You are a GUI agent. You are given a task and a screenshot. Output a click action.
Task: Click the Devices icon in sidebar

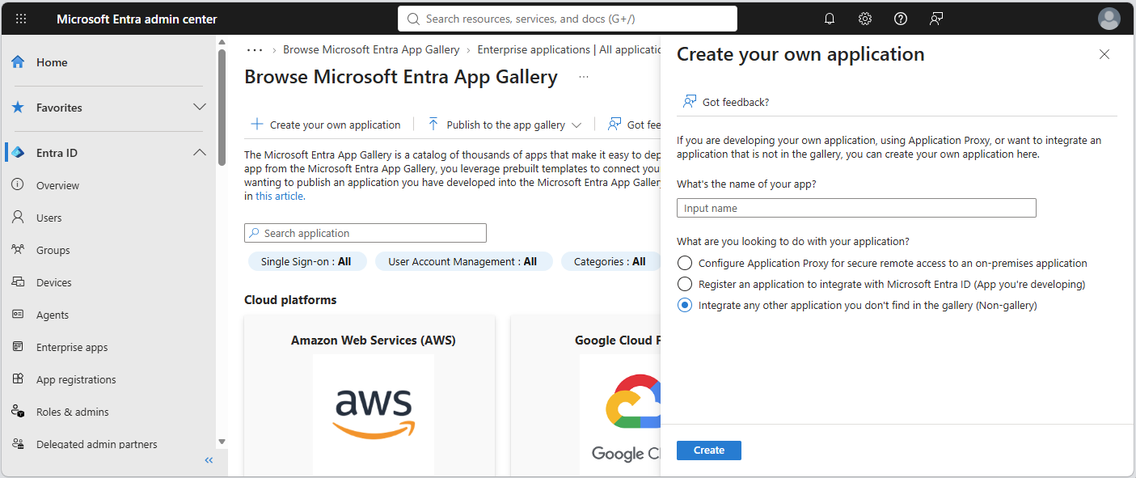pos(18,282)
